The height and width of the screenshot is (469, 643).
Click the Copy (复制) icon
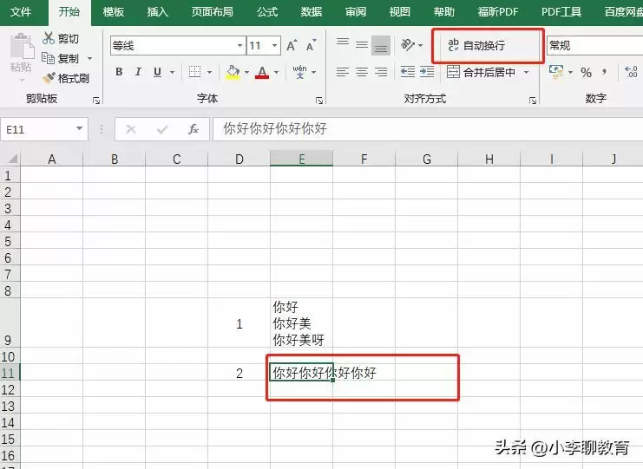pos(48,59)
